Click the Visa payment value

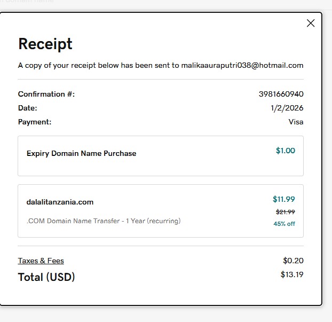pos(296,122)
